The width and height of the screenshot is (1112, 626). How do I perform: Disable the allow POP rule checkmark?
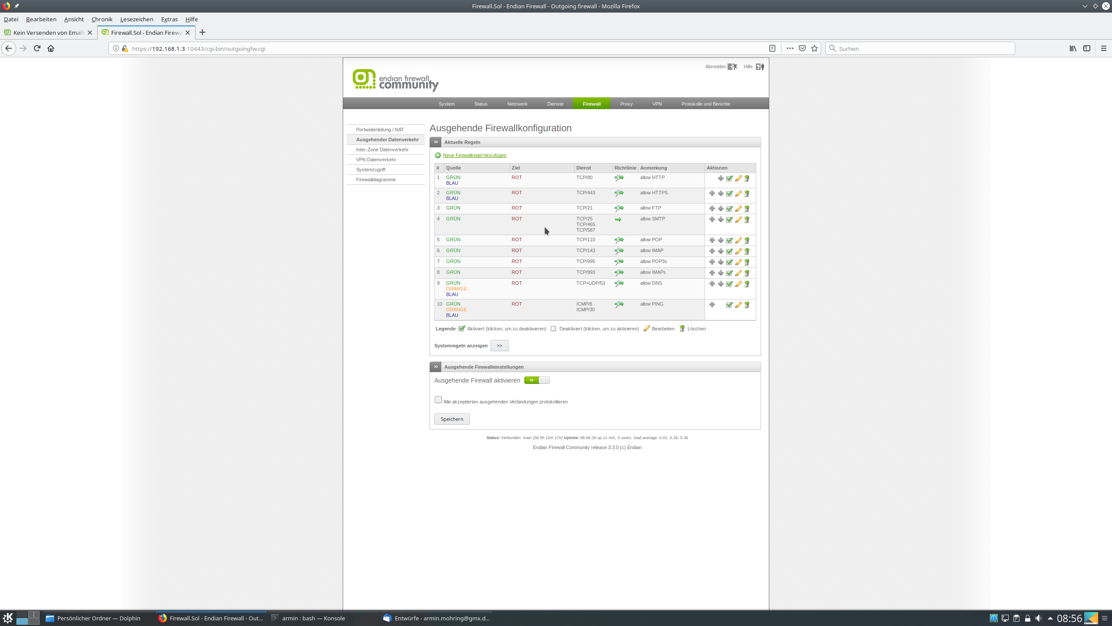pyautogui.click(x=729, y=240)
